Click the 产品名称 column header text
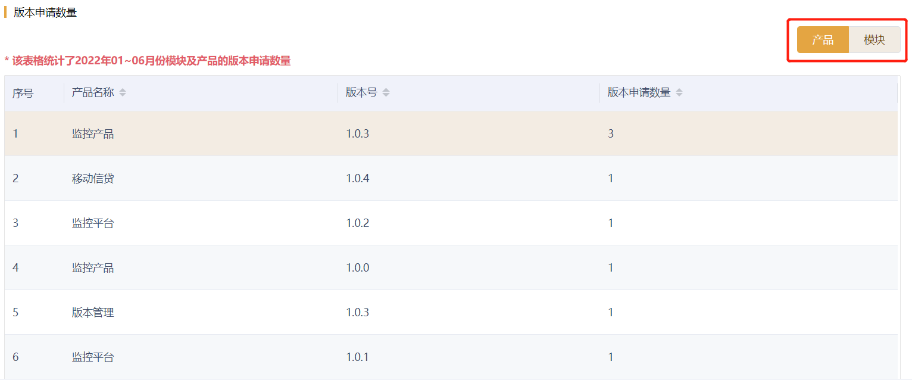The image size is (912, 380). point(93,93)
